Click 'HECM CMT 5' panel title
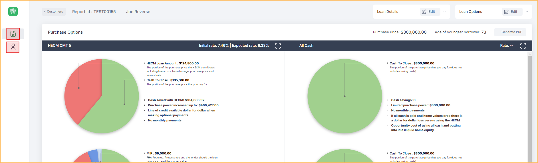The height and width of the screenshot is (163, 538). (x=59, y=46)
